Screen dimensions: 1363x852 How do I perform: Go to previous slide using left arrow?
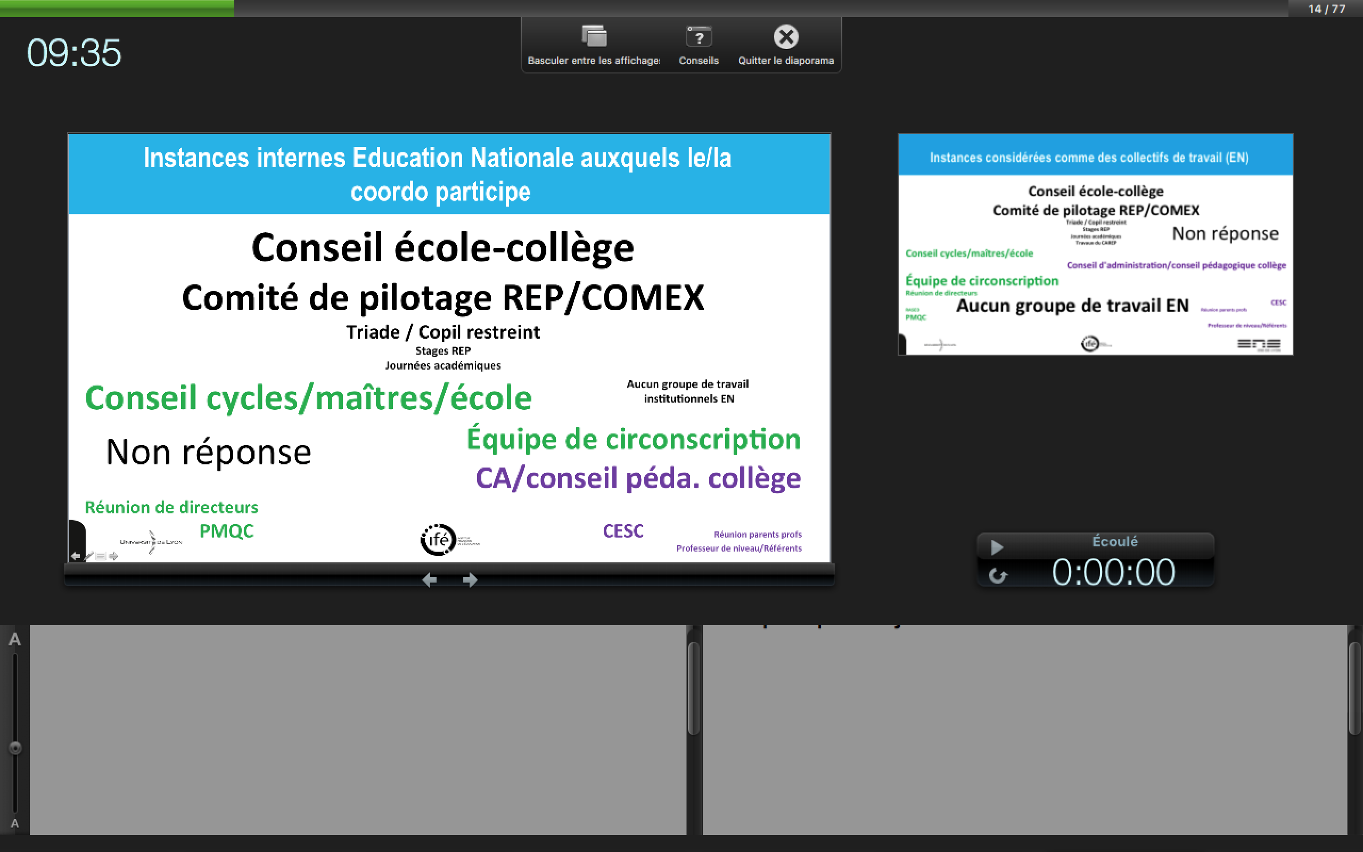(429, 579)
